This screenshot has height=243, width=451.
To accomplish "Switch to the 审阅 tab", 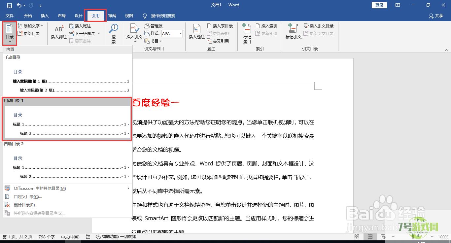I will coord(112,16).
